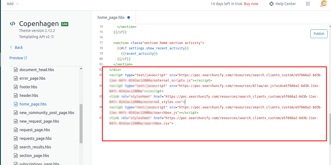The height and width of the screenshot is (165, 331).
Task: Click the info icon beside Templating API v2
Action: tap(52, 37)
